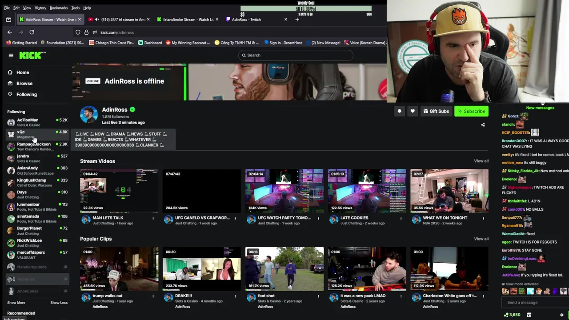
Task: Open mercoffdaperc channel in Following list
Action: pyautogui.click(x=37, y=255)
